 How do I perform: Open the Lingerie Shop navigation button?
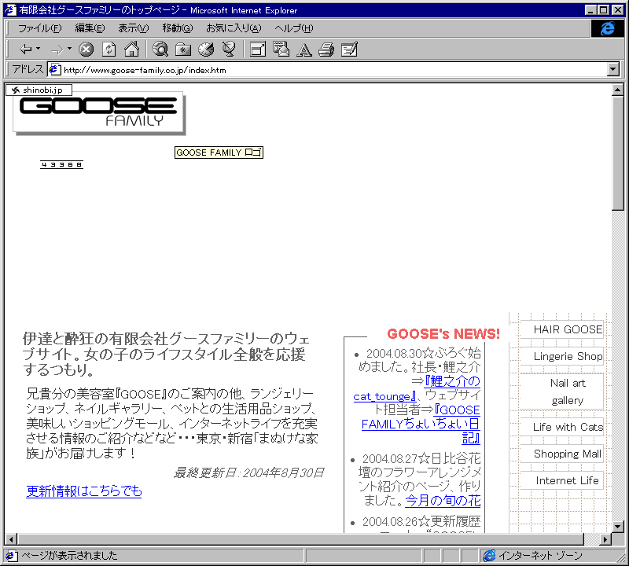(561, 356)
